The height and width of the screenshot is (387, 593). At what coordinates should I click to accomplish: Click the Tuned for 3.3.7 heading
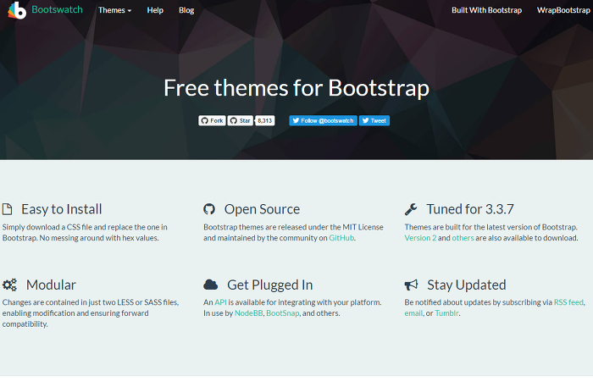[469, 209]
